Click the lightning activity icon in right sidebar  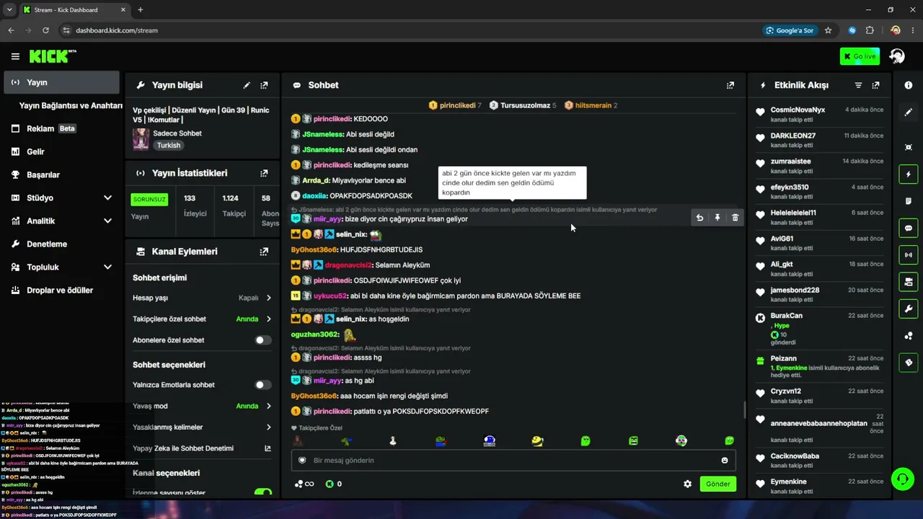909,174
